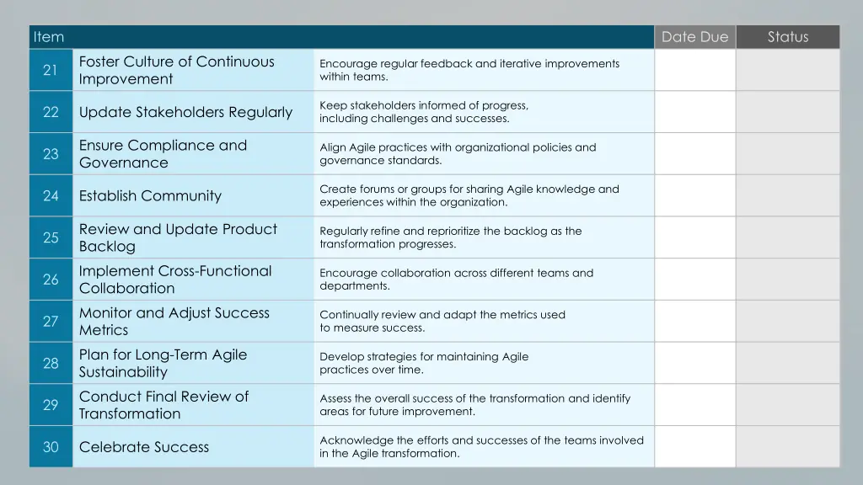
Task: Click the Status cell for item 23
Action: (x=788, y=153)
